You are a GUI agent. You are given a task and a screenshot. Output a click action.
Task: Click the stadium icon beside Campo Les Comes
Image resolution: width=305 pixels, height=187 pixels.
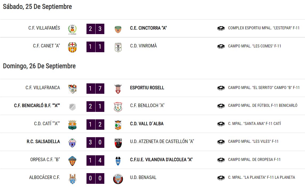(x=221, y=46)
